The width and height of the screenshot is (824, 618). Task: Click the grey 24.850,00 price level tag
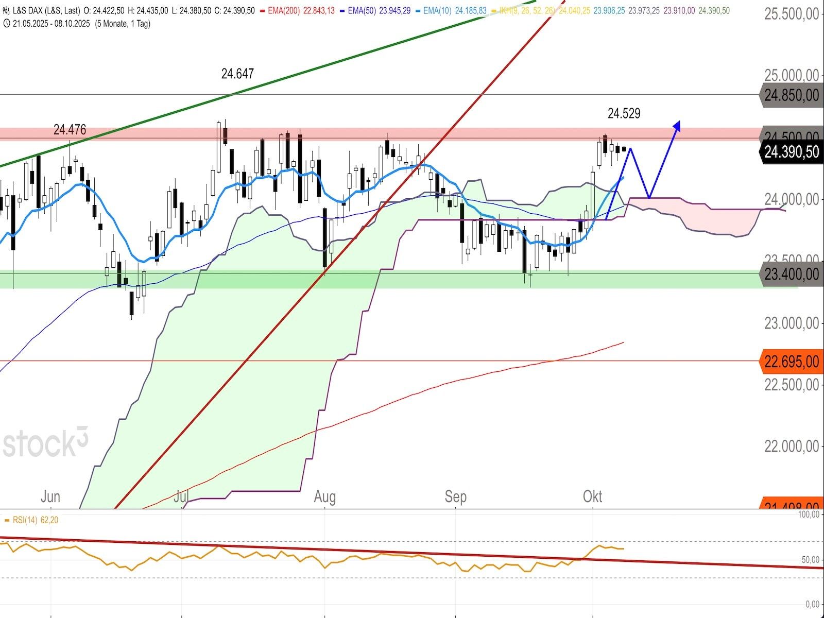(791, 95)
